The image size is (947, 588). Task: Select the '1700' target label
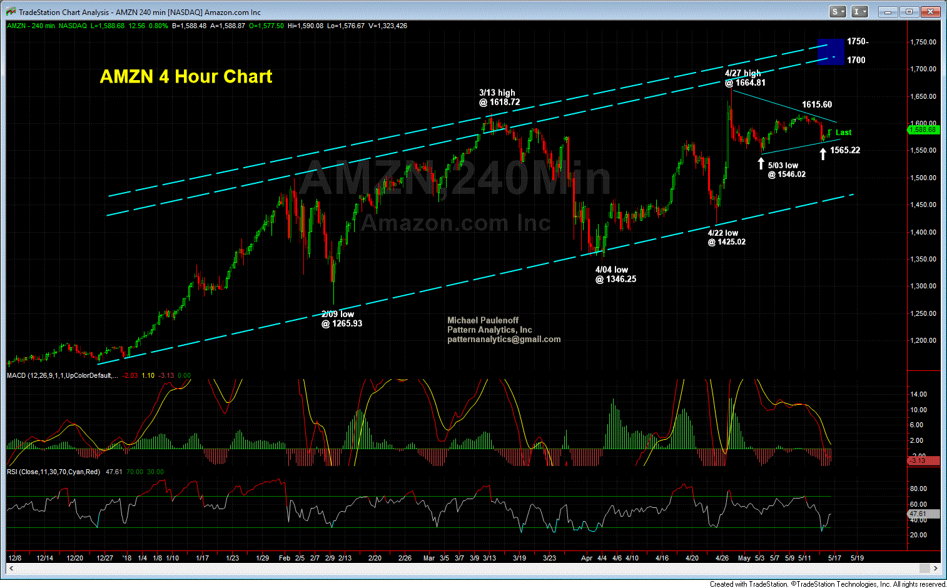point(856,60)
